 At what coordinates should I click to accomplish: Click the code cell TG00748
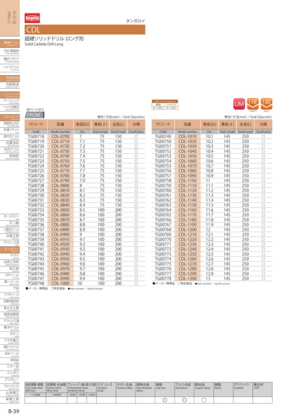[x=36, y=284]
